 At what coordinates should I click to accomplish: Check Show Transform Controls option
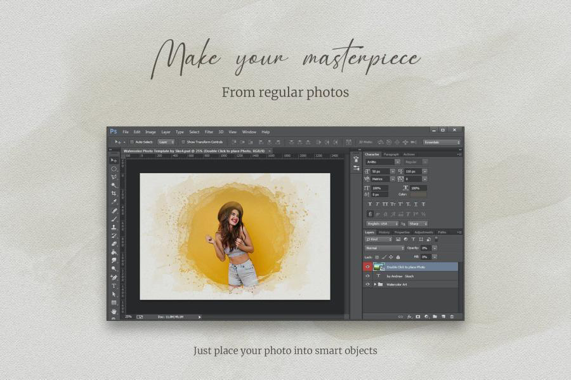coord(183,142)
